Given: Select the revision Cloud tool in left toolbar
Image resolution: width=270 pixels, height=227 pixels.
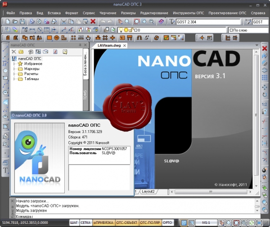Looking at the screenshot, I should tap(5, 102).
